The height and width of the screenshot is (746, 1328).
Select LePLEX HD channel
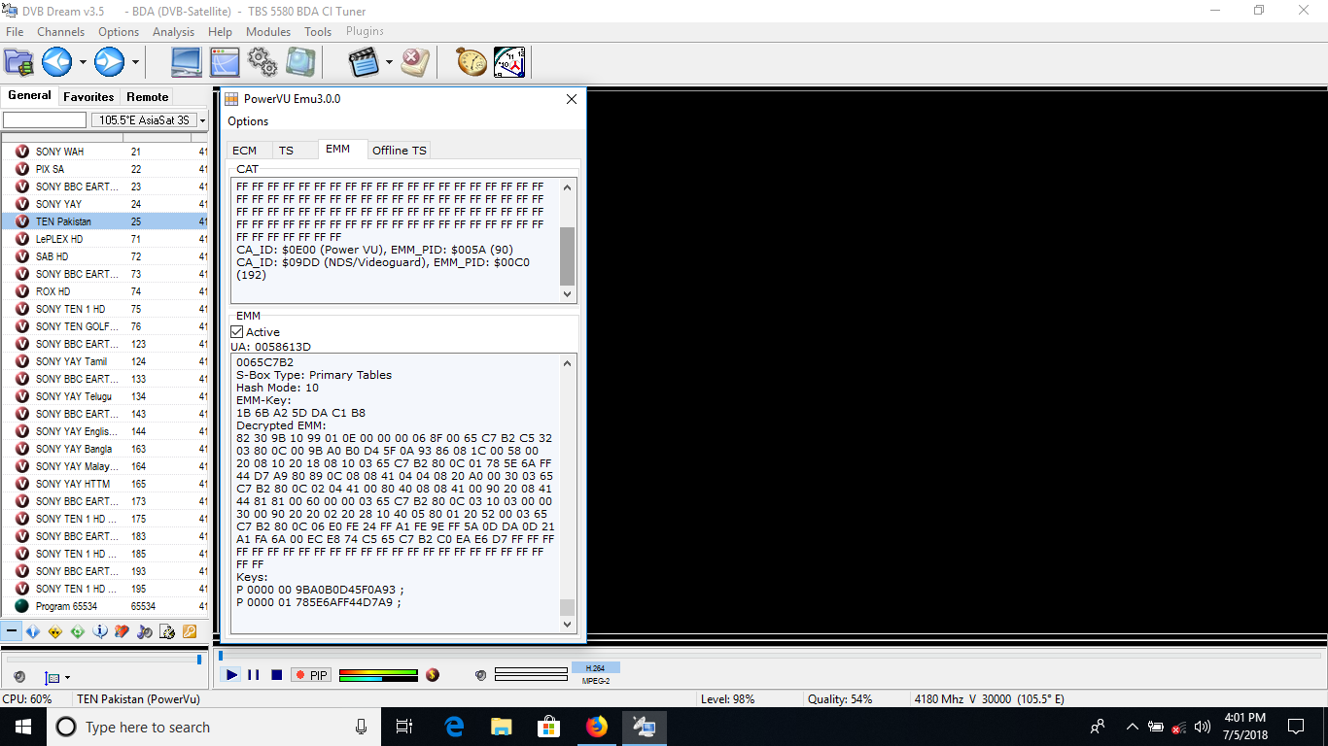pos(105,239)
